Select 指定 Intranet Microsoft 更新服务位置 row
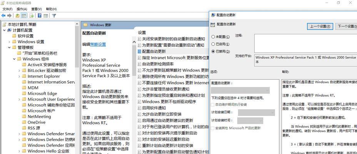 coord(173,58)
